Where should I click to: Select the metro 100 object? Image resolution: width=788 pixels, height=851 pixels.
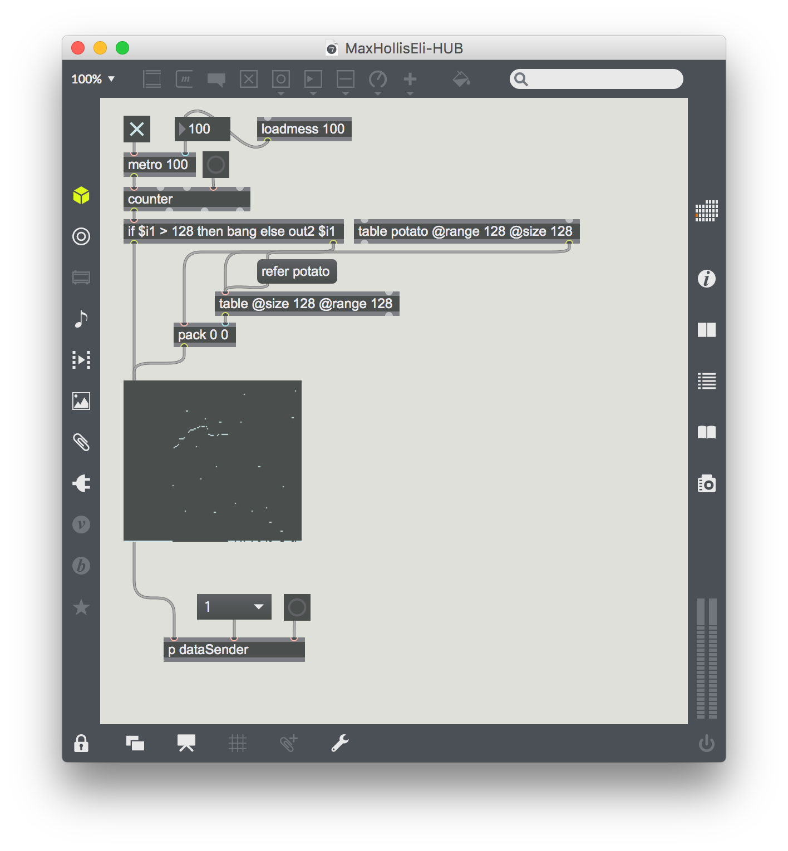[159, 165]
